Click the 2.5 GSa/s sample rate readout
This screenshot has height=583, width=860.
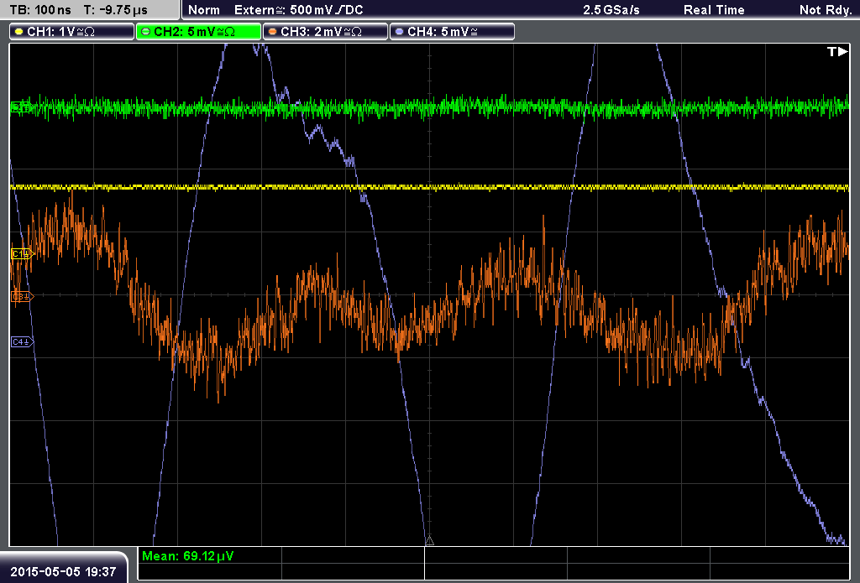pyautogui.click(x=611, y=10)
